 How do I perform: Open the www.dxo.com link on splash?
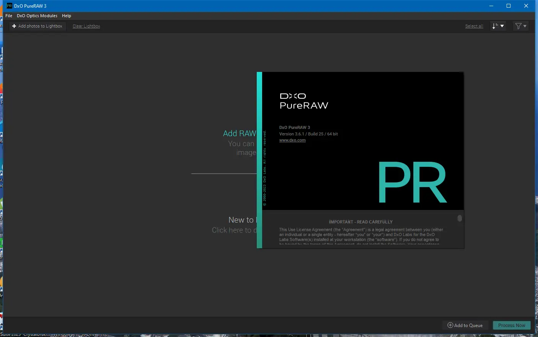pyautogui.click(x=292, y=140)
